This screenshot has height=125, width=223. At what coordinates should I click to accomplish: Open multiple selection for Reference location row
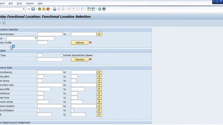click(99, 106)
